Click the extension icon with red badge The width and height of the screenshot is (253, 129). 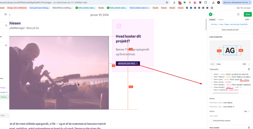(180, 3)
